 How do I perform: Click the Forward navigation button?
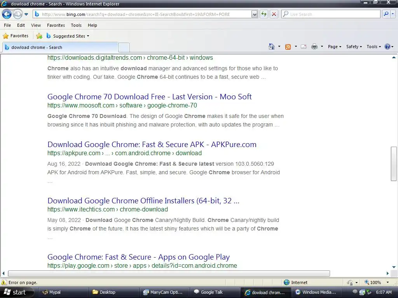[18, 14]
